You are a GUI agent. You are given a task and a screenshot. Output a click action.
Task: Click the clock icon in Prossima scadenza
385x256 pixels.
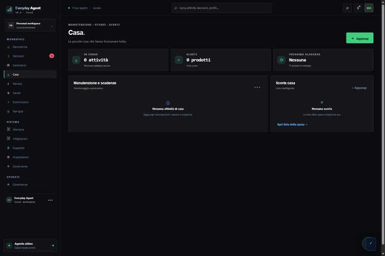tap(281, 60)
